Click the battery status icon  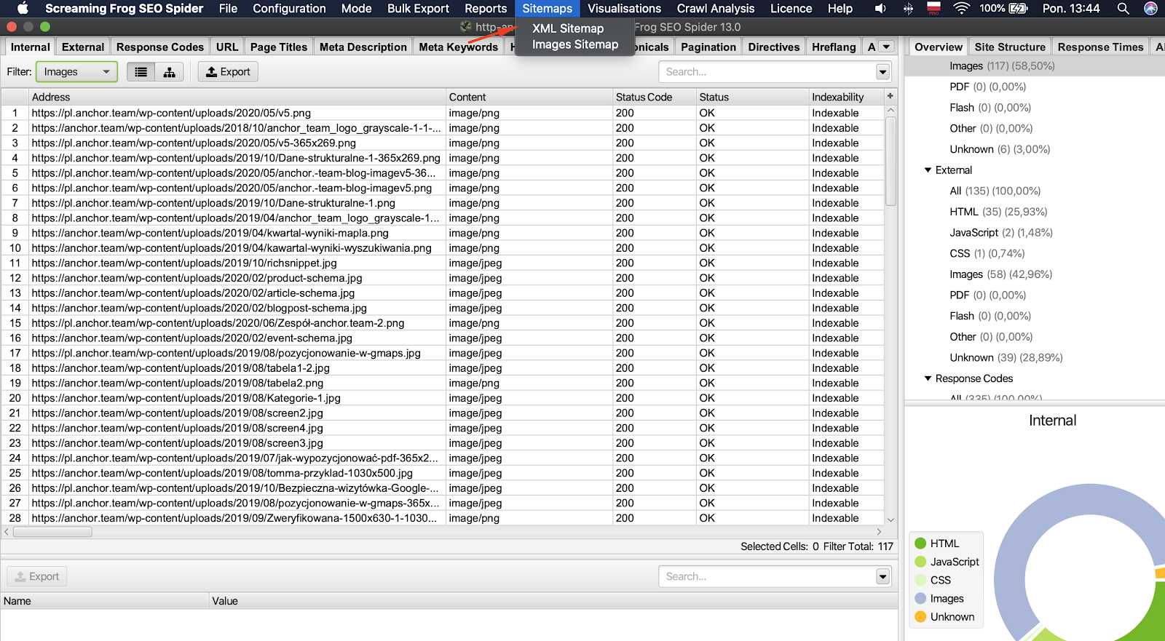pyautogui.click(x=1019, y=9)
